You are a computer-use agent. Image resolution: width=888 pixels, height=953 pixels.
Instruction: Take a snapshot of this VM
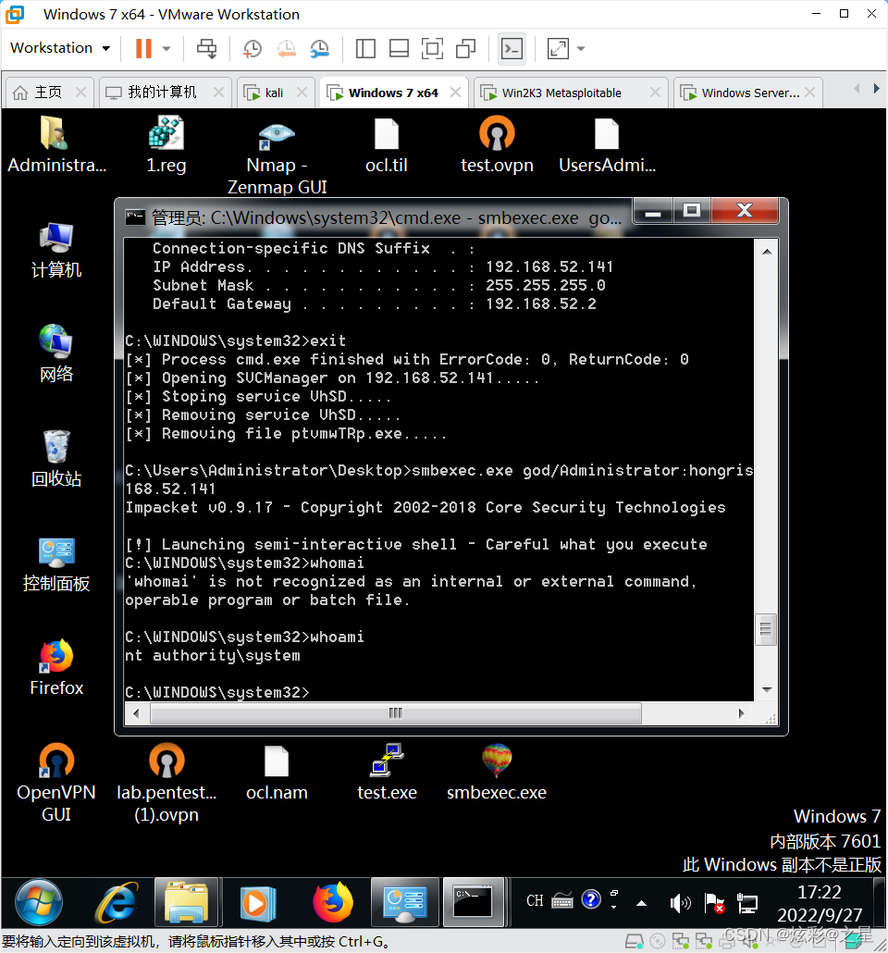point(253,49)
